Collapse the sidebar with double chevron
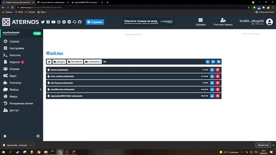Image resolution: width=276 pixels, height=155 pixels. [x=38, y=136]
